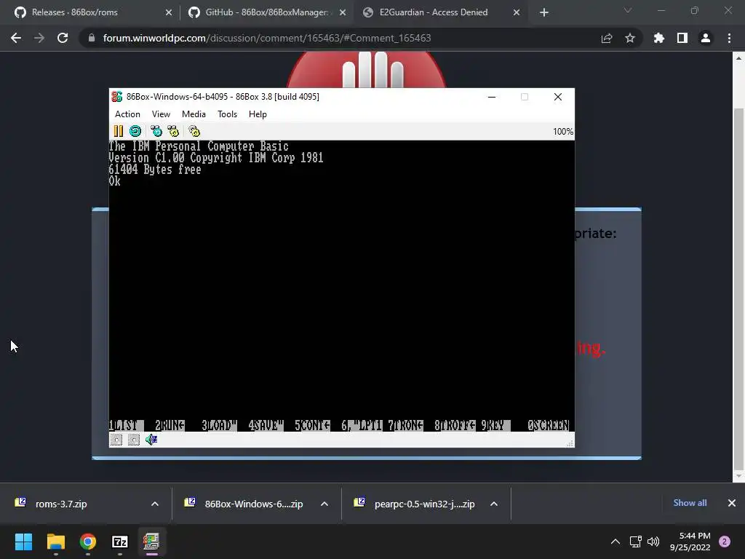Close the 86Box window
This screenshot has height=559, width=745.
pos(558,97)
